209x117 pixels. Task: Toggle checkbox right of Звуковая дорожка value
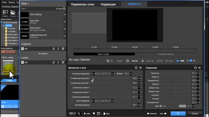[x=140, y=105]
